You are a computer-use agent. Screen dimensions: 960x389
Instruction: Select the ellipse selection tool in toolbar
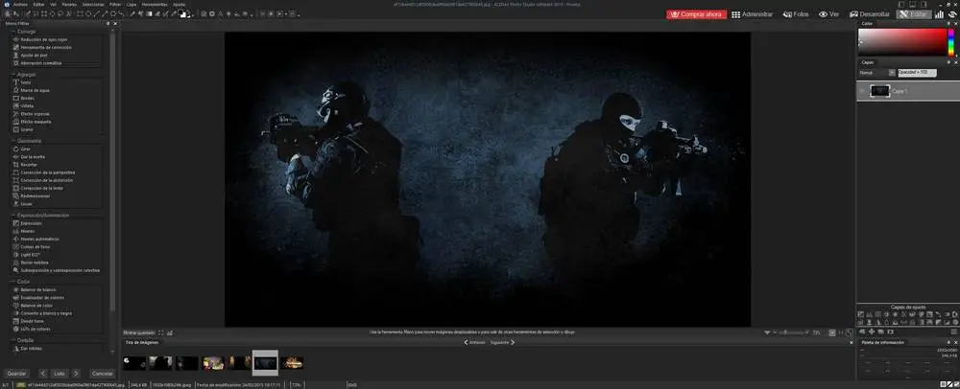[52, 13]
